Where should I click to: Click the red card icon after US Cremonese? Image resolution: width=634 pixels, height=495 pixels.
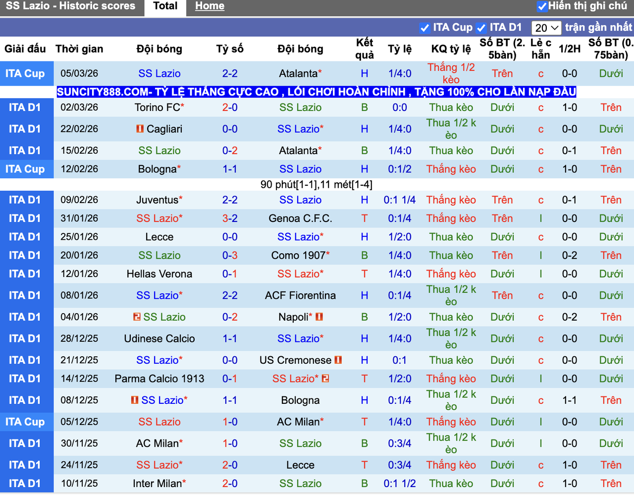coord(338,360)
